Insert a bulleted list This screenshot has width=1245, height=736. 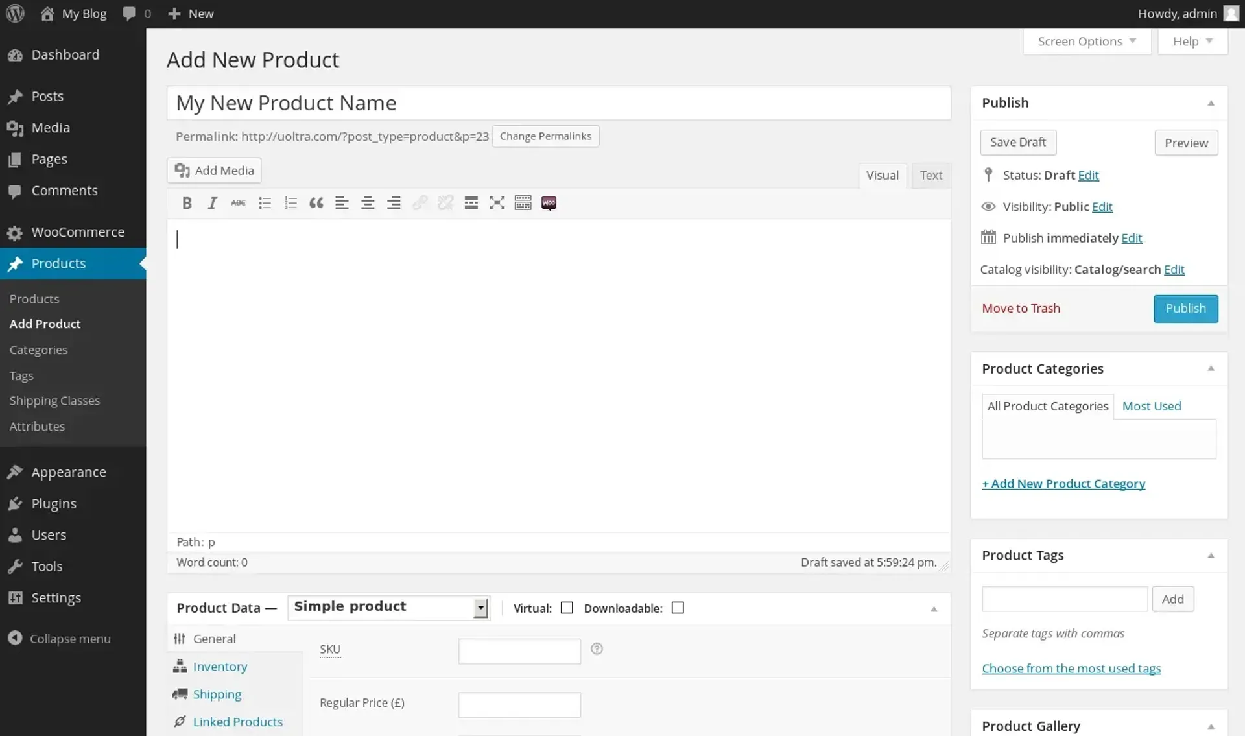coord(264,202)
